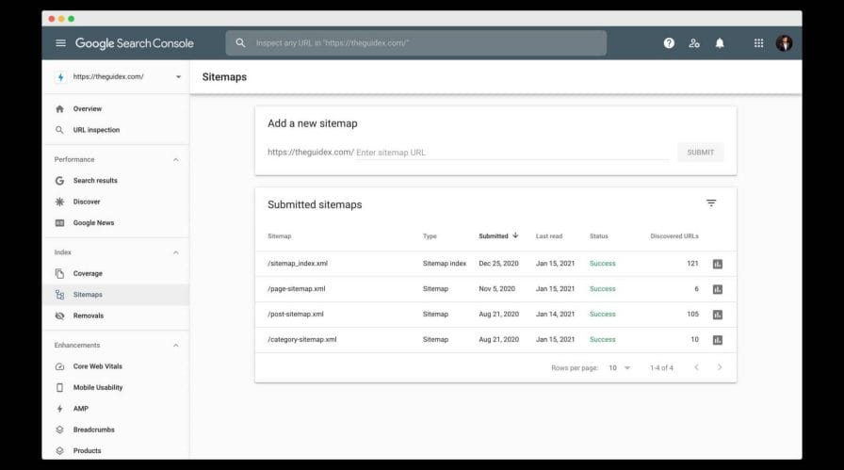
Task: Click the search magnifier icon in URL bar
Action: pyautogui.click(x=240, y=43)
